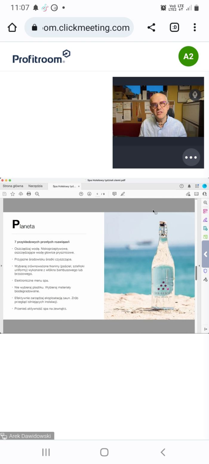This screenshot has height=464, width=209.
Task: Switch to the Narzędzia tab
Action: [x=35, y=186]
